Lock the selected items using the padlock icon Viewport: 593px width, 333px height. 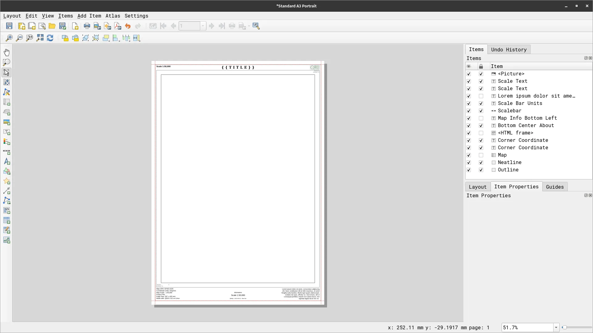[x=65, y=38]
